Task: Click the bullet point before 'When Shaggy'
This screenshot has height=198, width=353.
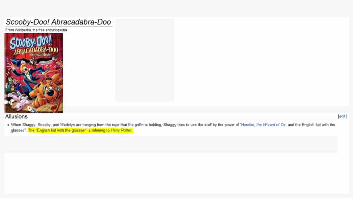Action: click(x=8, y=125)
